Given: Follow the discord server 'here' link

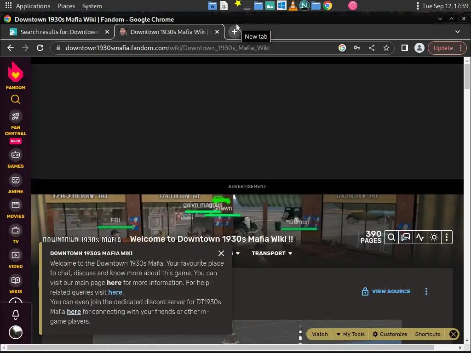Looking at the screenshot, I should click(74, 312).
